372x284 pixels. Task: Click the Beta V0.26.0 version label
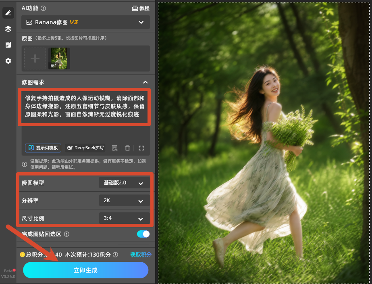[x=8, y=274]
